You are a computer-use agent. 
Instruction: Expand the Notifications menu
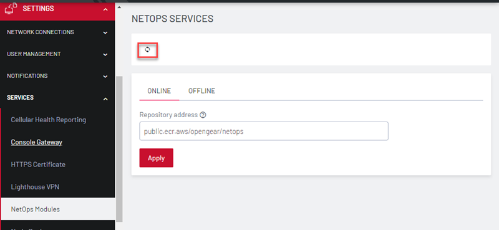point(57,76)
